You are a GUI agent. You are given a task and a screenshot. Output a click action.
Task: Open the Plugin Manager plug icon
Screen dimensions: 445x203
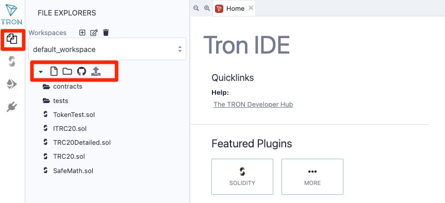coord(12,107)
